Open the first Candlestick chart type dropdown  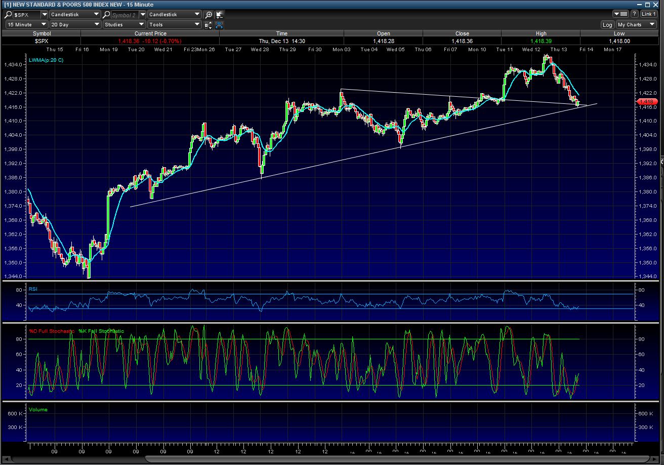74,15
